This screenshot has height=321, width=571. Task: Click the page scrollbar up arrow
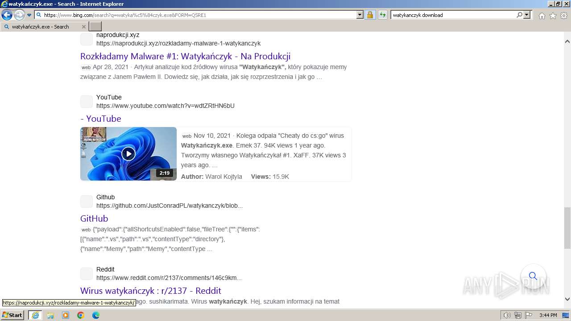[567, 41]
